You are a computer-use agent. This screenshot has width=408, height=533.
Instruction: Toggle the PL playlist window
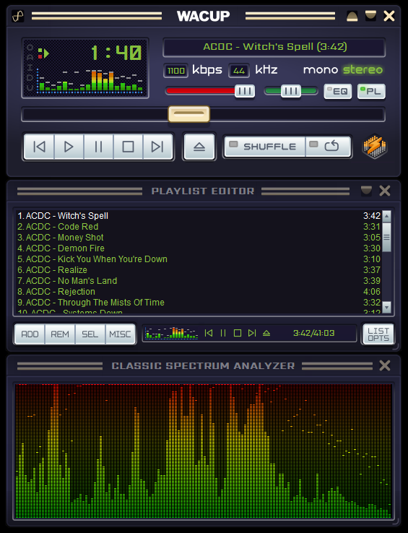click(x=371, y=92)
